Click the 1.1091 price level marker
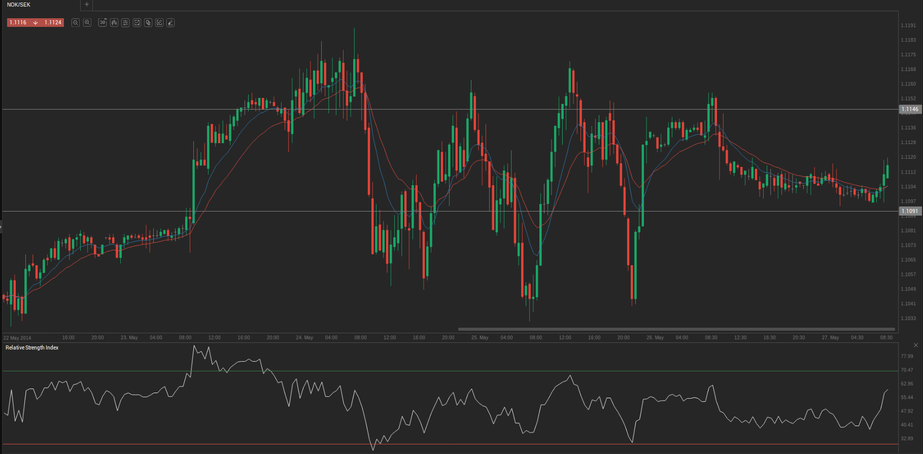923x454 pixels. click(x=910, y=211)
